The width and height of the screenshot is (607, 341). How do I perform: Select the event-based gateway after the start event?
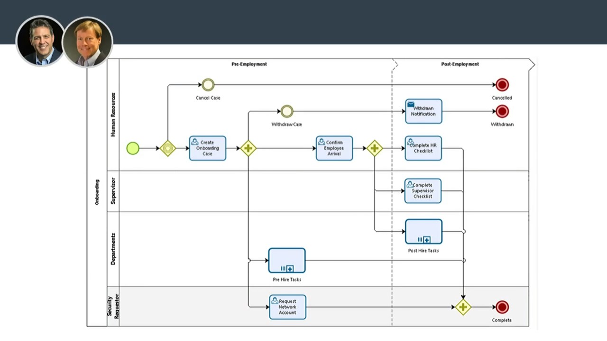[x=168, y=148]
